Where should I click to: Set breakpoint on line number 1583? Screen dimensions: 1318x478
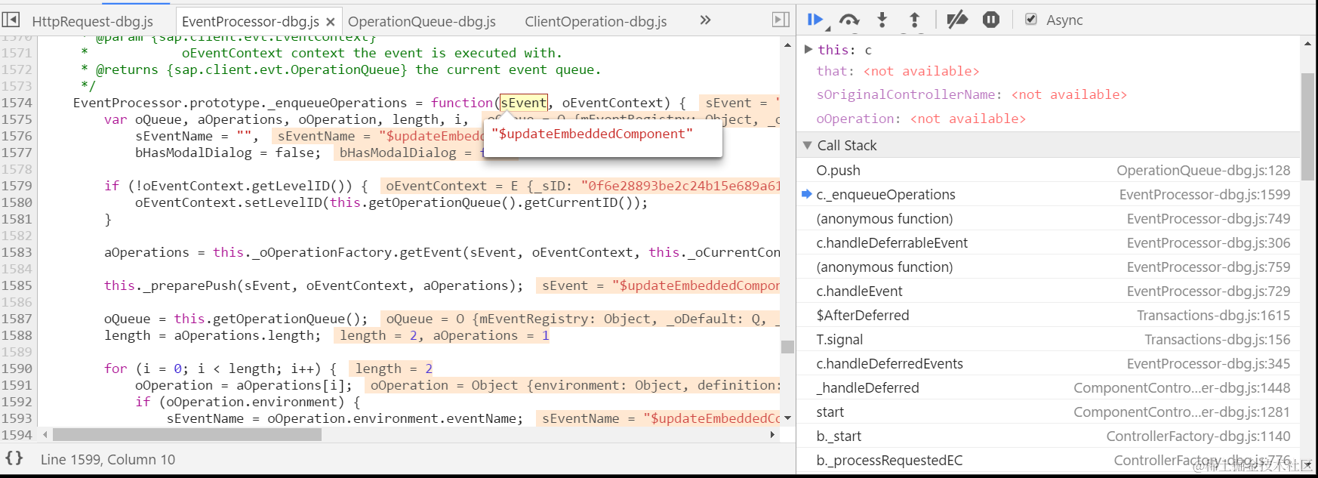click(17, 252)
